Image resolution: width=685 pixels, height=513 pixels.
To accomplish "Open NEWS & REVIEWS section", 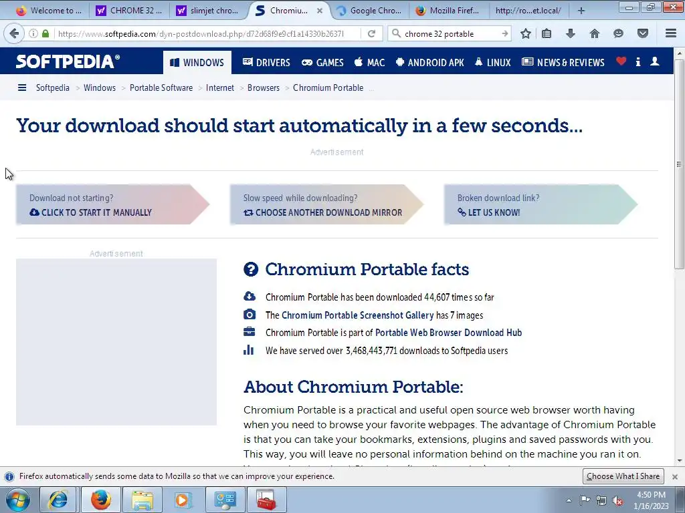I will click(x=563, y=62).
